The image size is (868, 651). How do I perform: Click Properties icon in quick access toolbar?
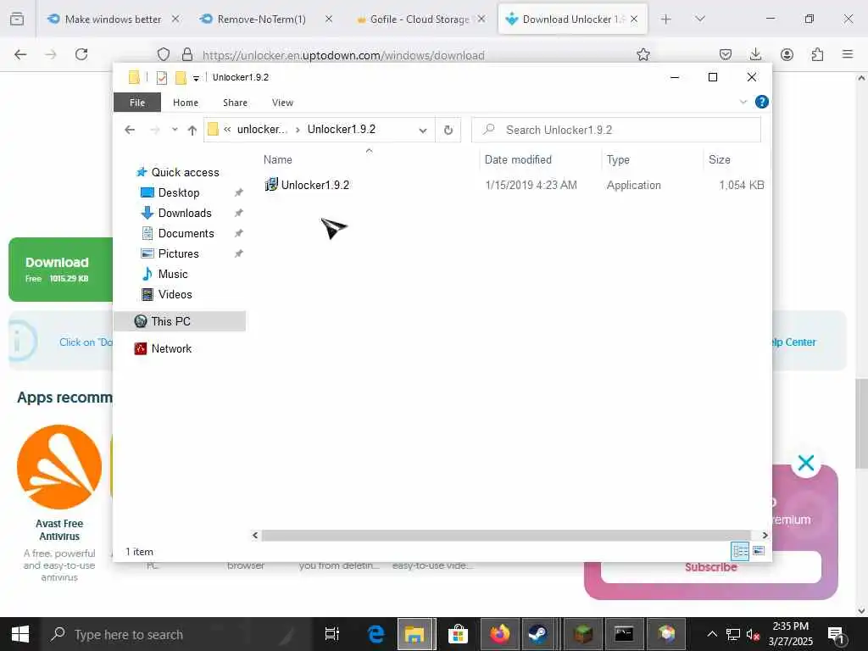tap(162, 77)
